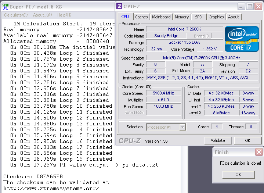Click the Specification field i7-2600K CPU @ 3.40GHz

pos(202,58)
